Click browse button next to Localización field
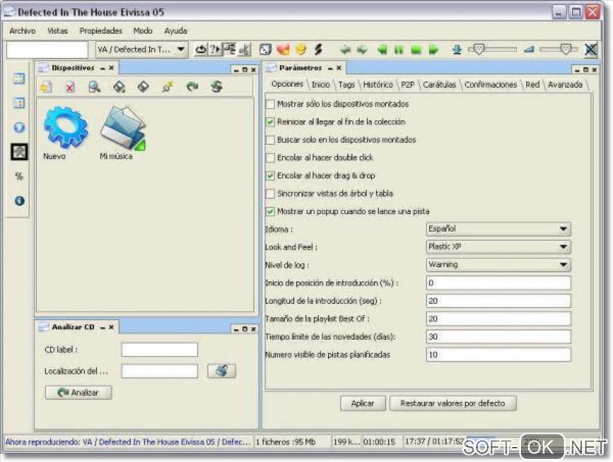613x462 pixels. pyautogui.click(x=221, y=371)
